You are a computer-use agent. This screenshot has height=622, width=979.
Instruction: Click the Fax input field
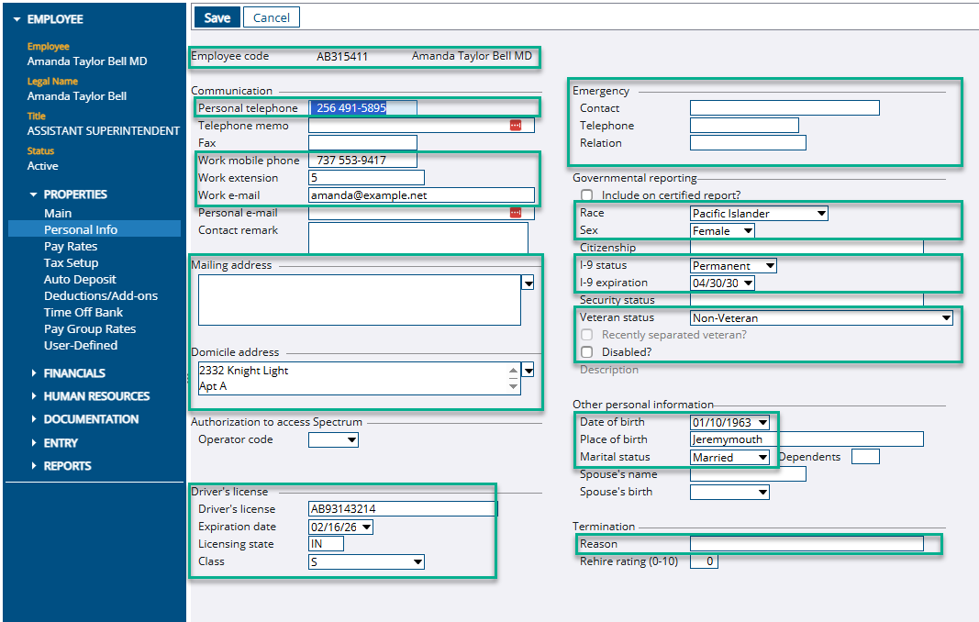(x=362, y=143)
